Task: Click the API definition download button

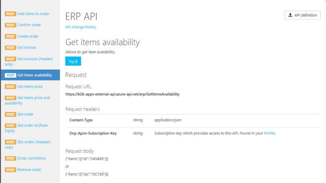Action: coord(302,15)
